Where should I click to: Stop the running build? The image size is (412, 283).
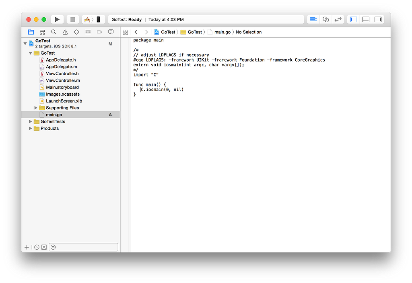pyautogui.click(x=72, y=19)
